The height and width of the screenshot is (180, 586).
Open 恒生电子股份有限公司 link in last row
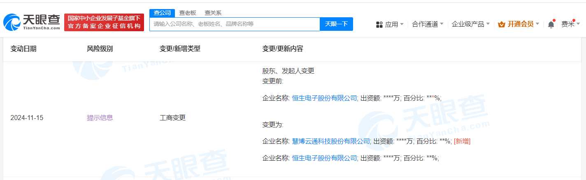(325, 158)
